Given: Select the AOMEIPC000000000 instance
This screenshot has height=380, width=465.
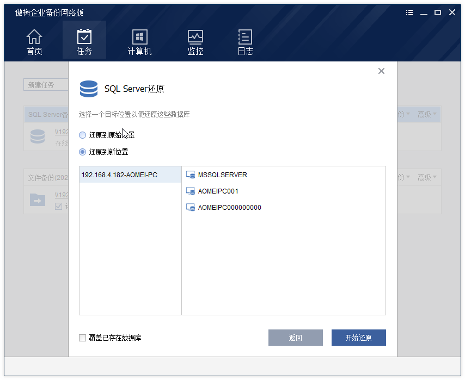Looking at the screenshot, I should pos(224,207).
